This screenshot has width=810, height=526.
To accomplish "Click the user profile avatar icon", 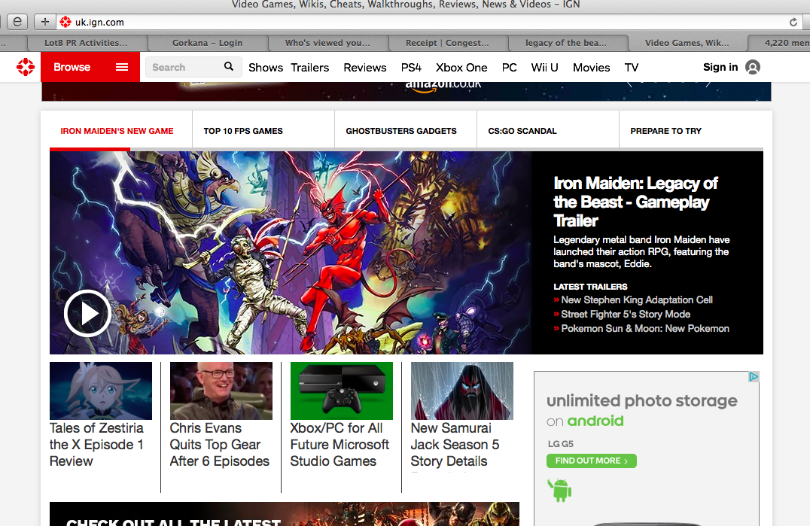I will click(x=753, y=67).
